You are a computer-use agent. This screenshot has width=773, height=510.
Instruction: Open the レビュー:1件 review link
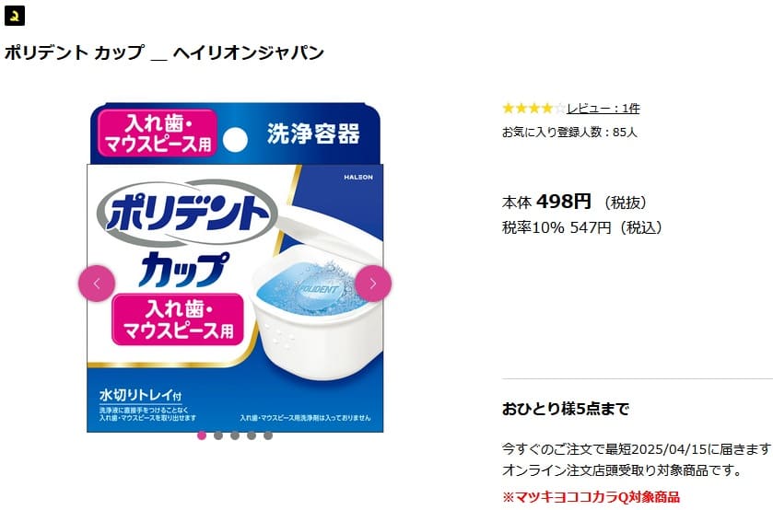[x=603, y=109]
